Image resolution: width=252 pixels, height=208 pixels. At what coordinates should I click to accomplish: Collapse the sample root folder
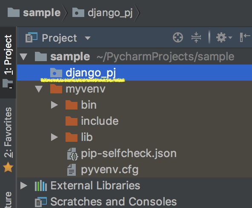pyautogui.click(x=23, y=57)
